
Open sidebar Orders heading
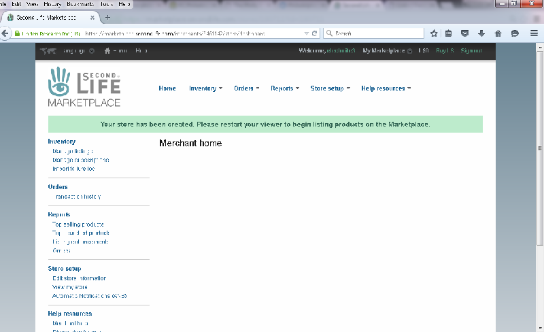pyautogui.click(x=58, y=187)
